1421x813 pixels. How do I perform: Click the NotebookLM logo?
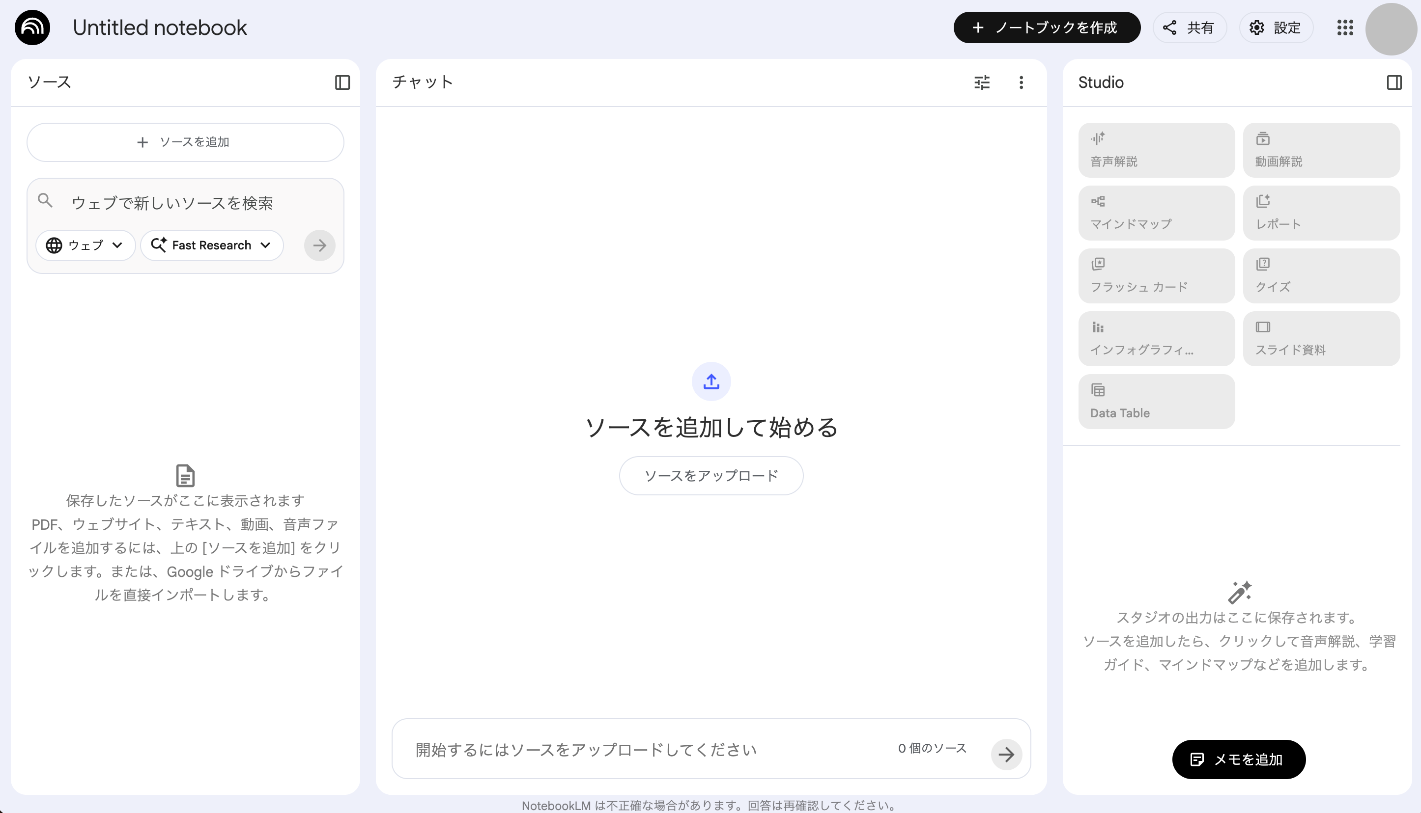32,27
